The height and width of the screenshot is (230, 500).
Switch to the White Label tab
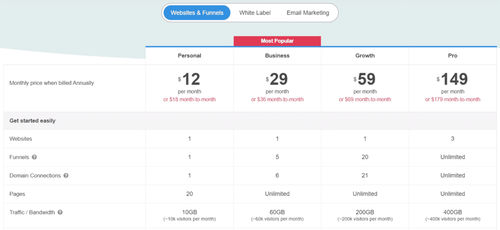click(x=255, y=13)
